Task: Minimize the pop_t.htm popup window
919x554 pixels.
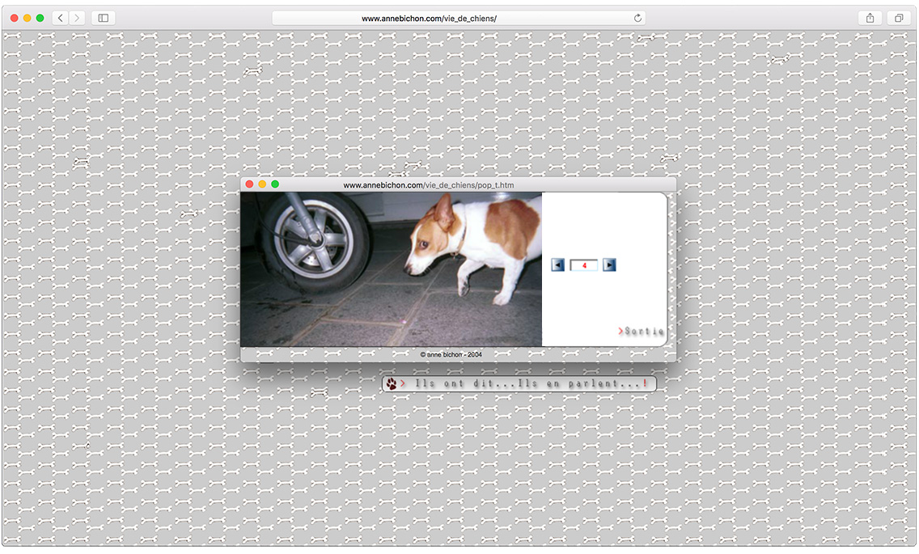Action: pos(262,185)
